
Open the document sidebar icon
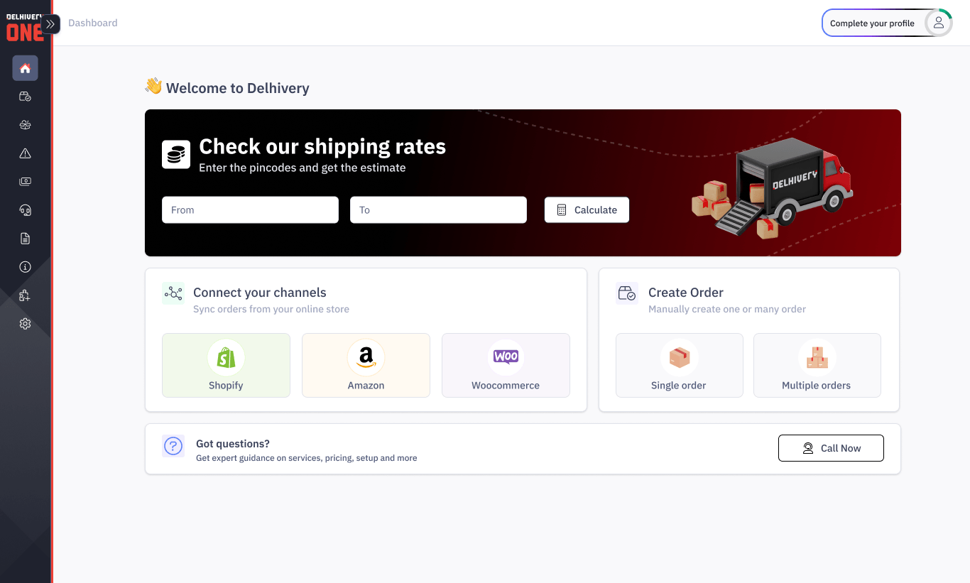(x=25, y=239)
